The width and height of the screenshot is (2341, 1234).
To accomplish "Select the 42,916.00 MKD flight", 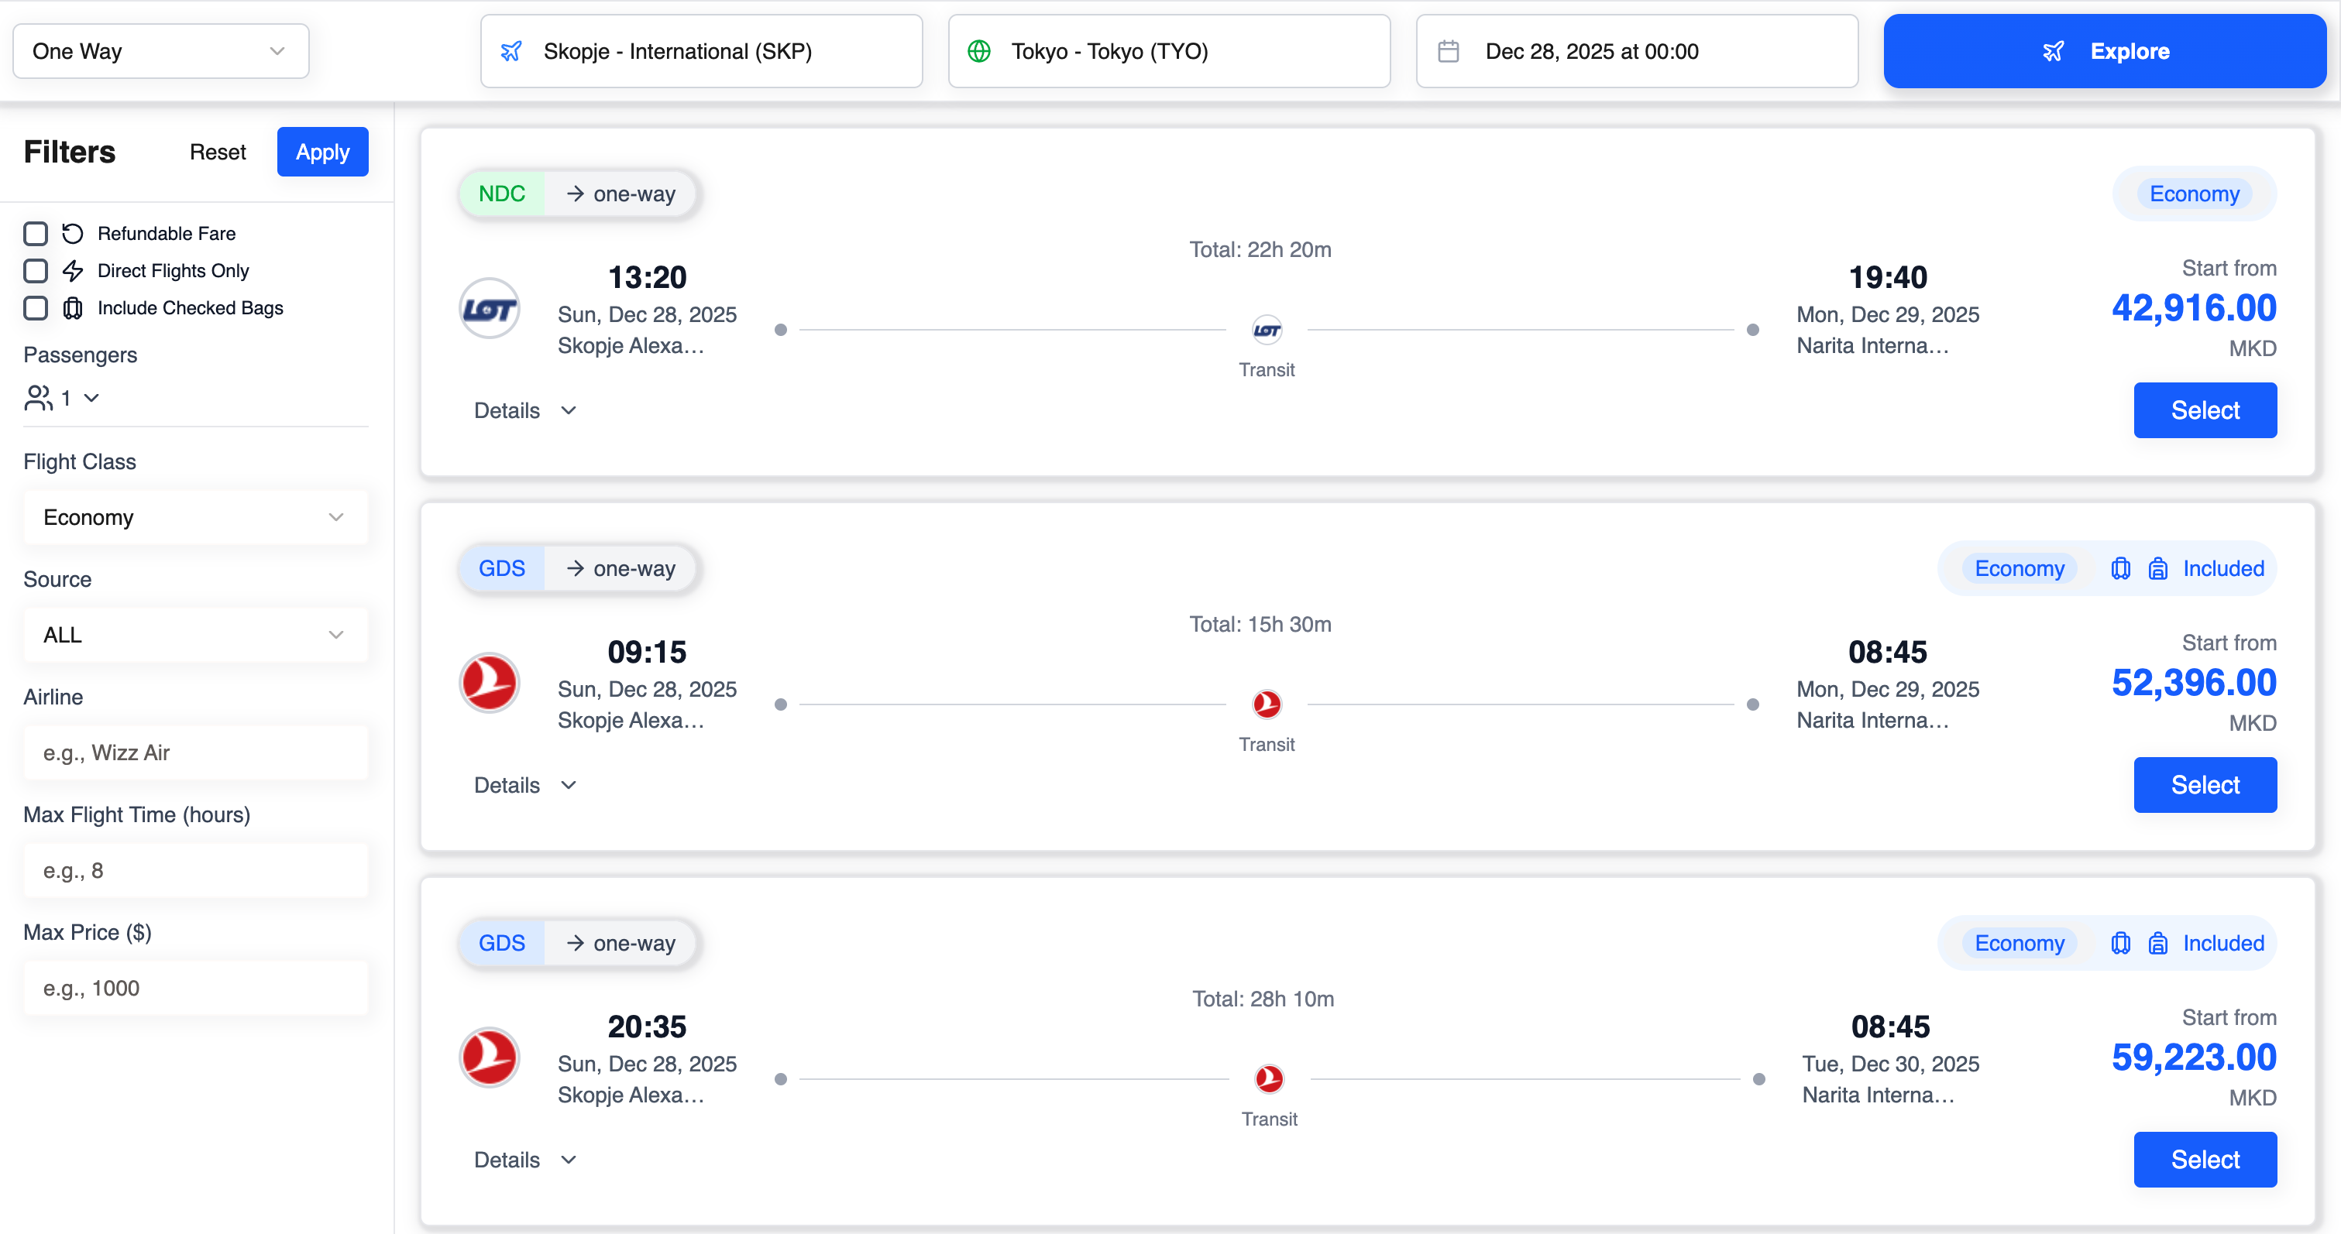I will point(2205,410).
